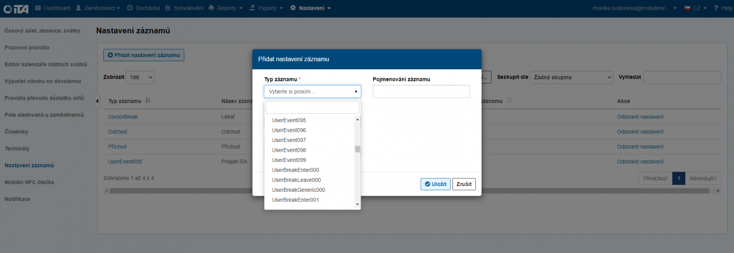Click Zrušit to cancel dialog
This screenshot has height=253, width=734.
pos(464,184)
